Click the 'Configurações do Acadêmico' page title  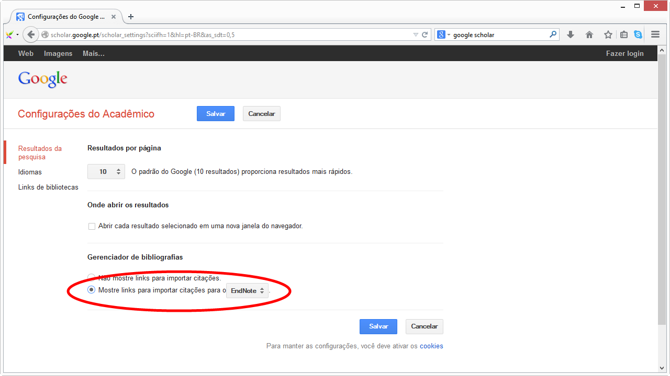[86, 114]
